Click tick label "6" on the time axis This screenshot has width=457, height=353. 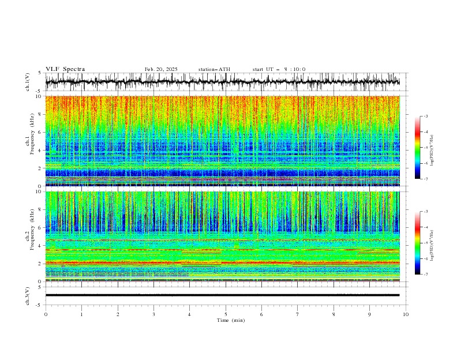[261, 314]
